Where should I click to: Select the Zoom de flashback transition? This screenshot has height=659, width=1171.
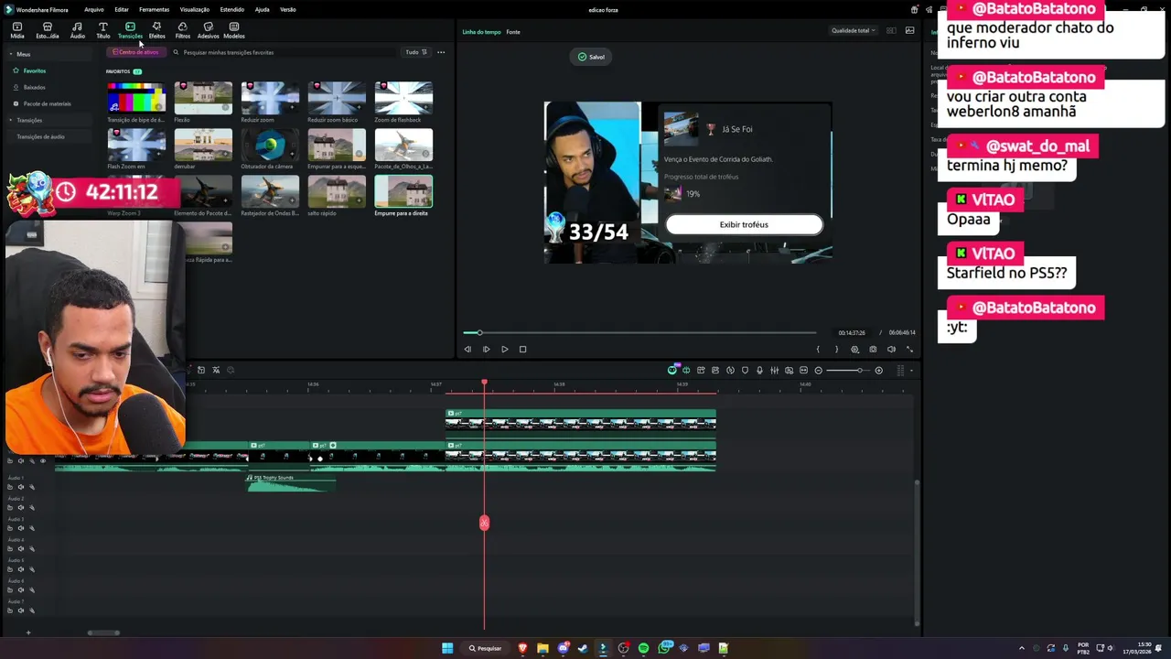click(x=403, y=99)
